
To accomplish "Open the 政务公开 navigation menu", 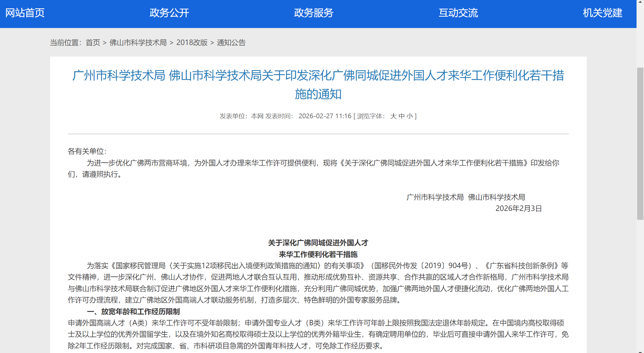I will click(x=169, y=13).
